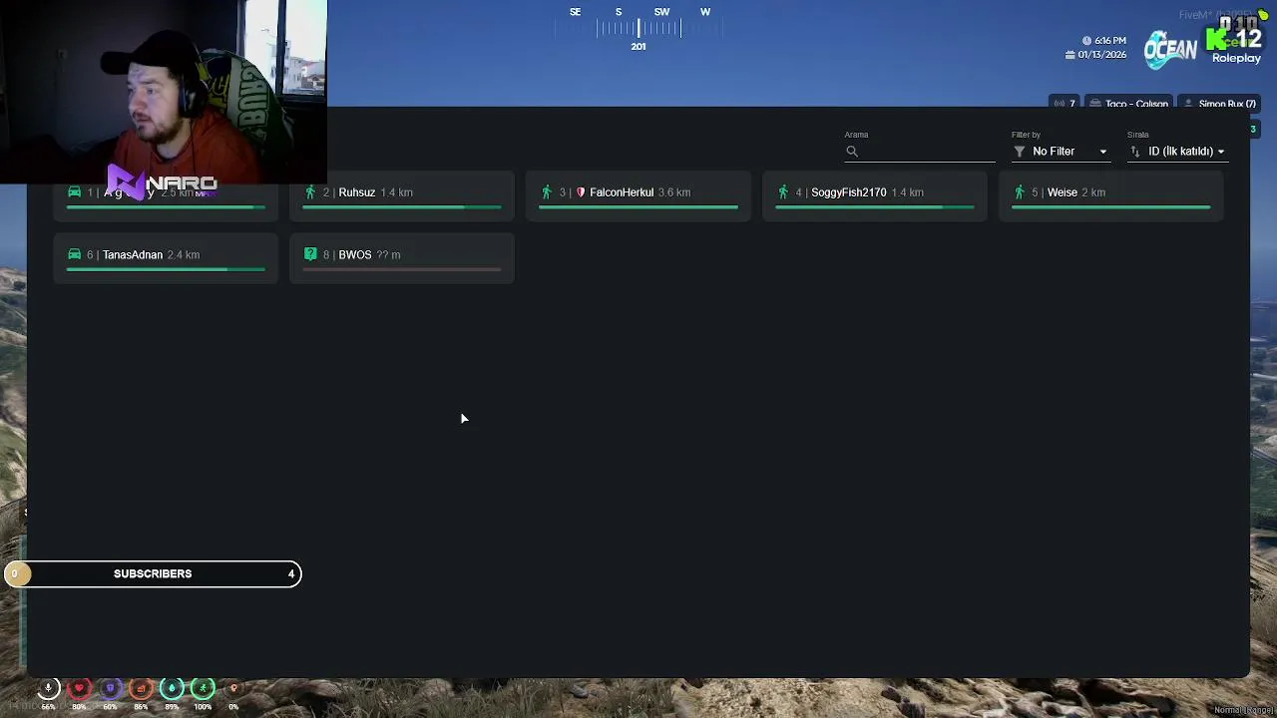Select the Ruhsuz player card
1277x718 pixels.
(402, 195)
